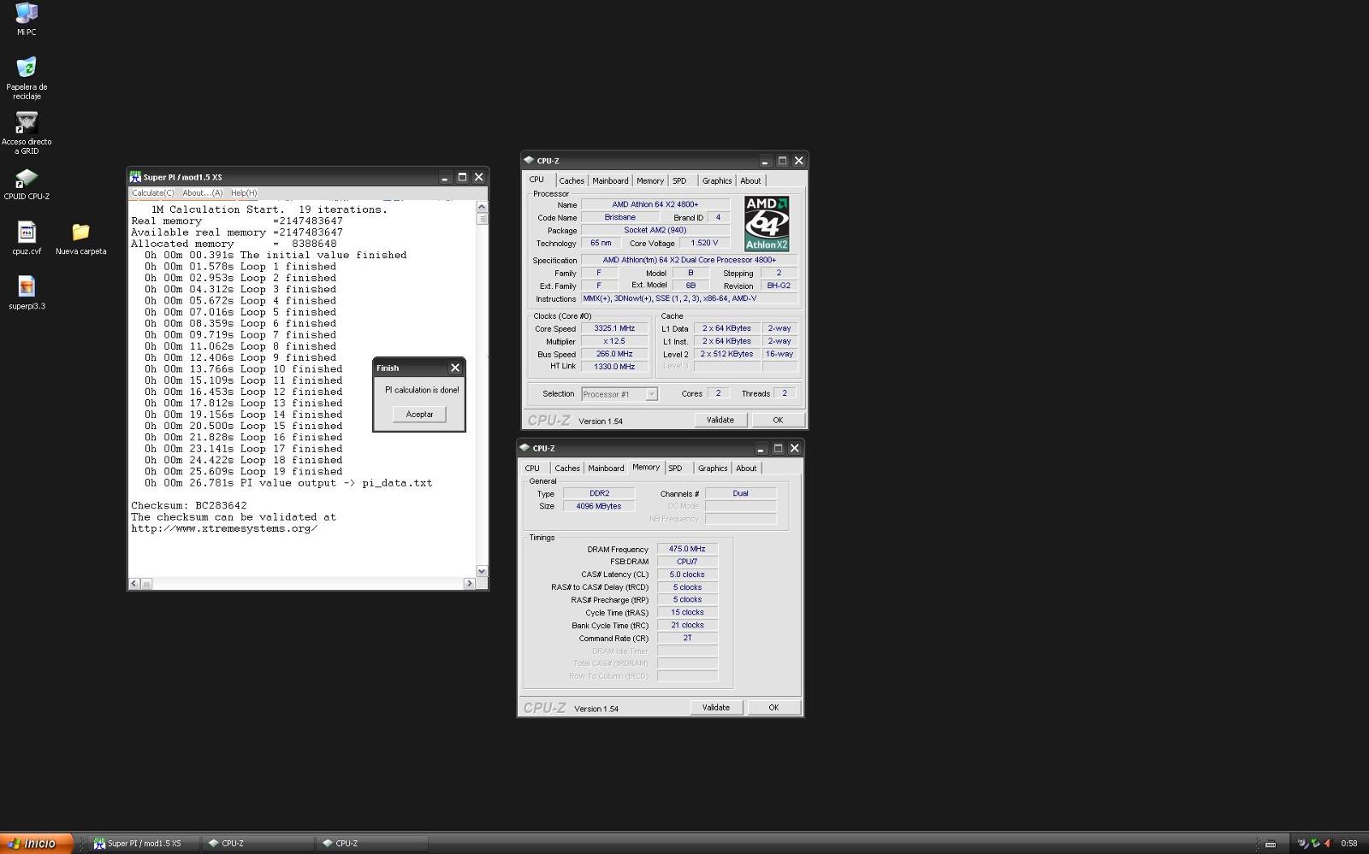Click the CAS# Latency 5.0 clocks value
Image resolution: width=1369 pixels, height=854 pixels.
click(687, 574)
